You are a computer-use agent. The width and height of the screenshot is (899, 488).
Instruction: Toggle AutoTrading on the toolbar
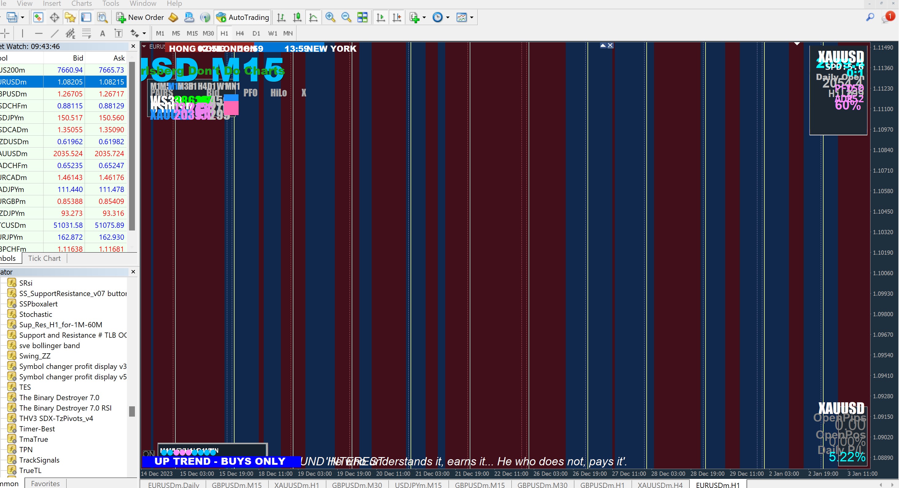[243, 17]
